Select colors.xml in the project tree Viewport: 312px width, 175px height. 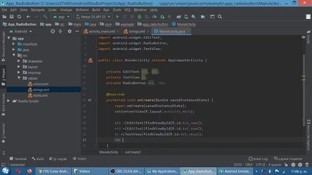coord(40,84)
